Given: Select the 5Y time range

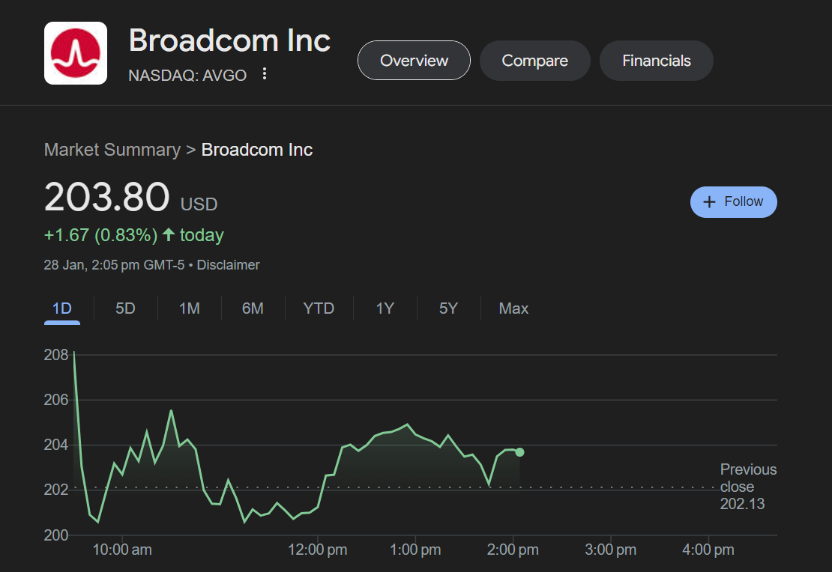Looking at the screenshot, I should tap(448, 308).
